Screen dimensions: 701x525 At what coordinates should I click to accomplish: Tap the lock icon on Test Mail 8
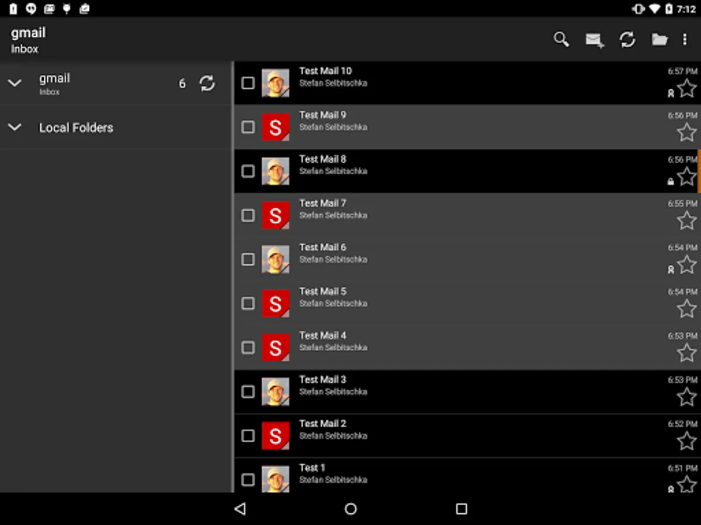[671, 181]
